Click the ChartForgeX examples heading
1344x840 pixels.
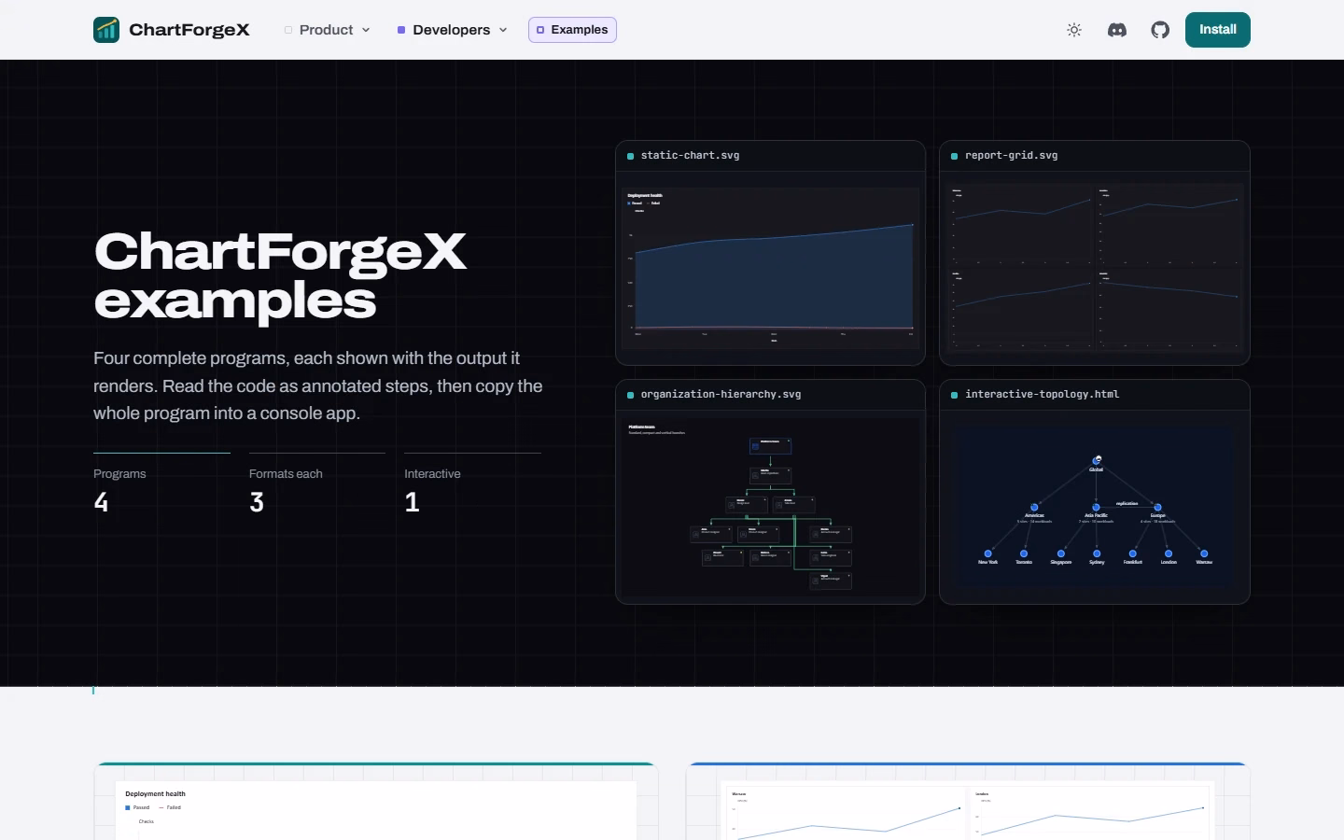pyautogui.click(x=280, y=276)
